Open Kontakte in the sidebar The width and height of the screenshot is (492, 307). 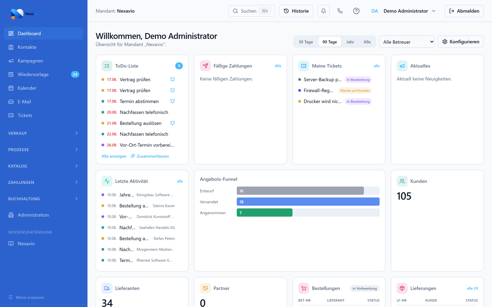(44, 47)
